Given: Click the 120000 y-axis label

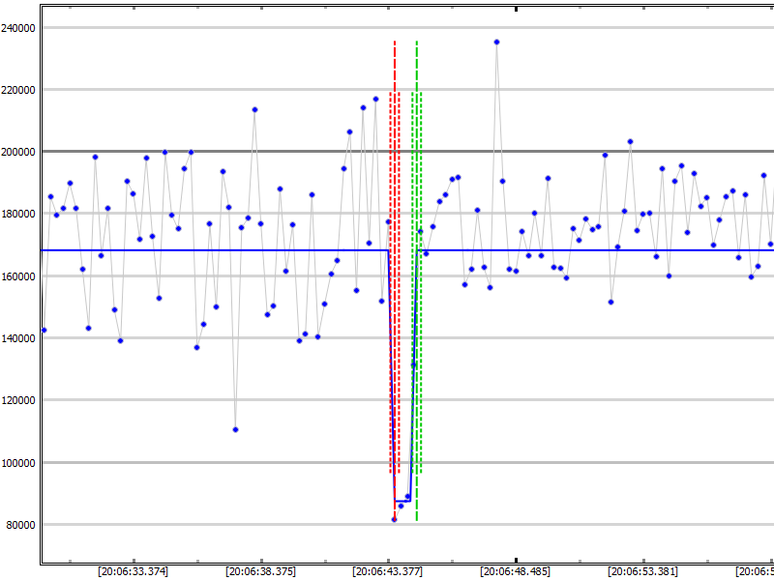Looking at the screenshot, I should coord(18,400).
